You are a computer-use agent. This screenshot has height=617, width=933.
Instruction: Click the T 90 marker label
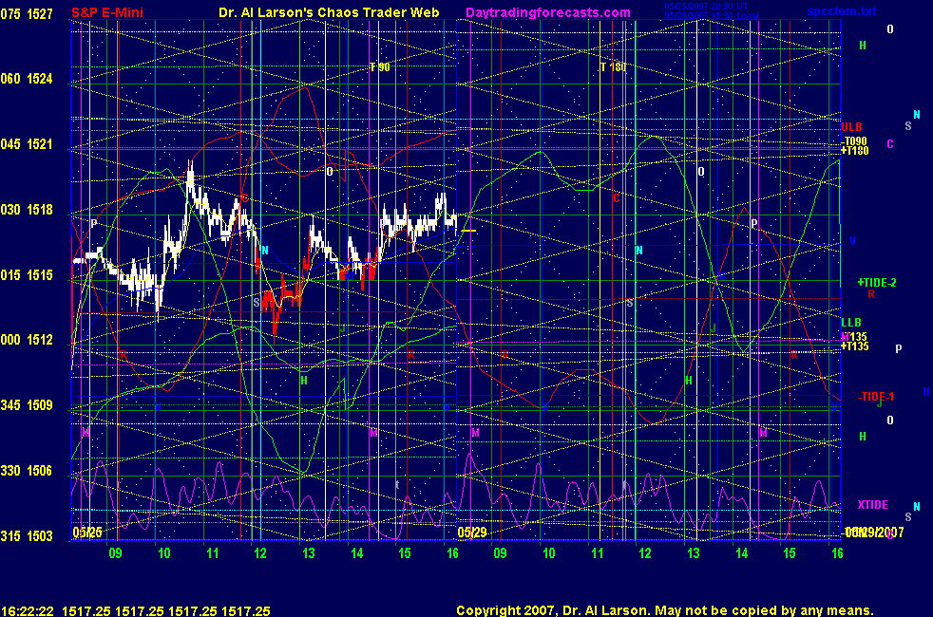coord(380,67)
